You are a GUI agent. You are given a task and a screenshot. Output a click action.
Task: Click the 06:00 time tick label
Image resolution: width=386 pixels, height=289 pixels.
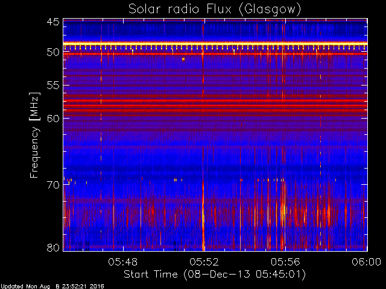(x=367, y=263)
